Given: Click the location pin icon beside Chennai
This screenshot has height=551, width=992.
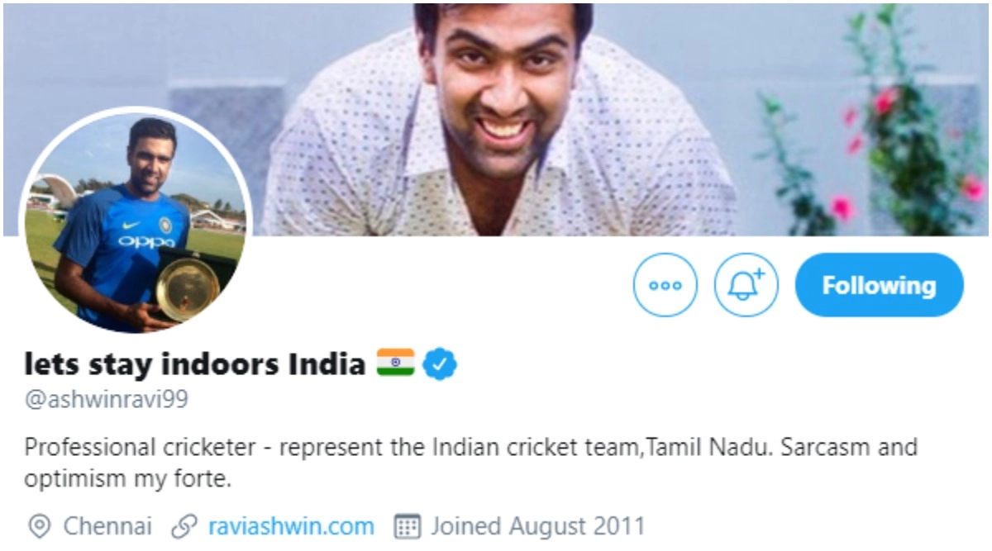Looking at the screenshot, I should [39, 526].
